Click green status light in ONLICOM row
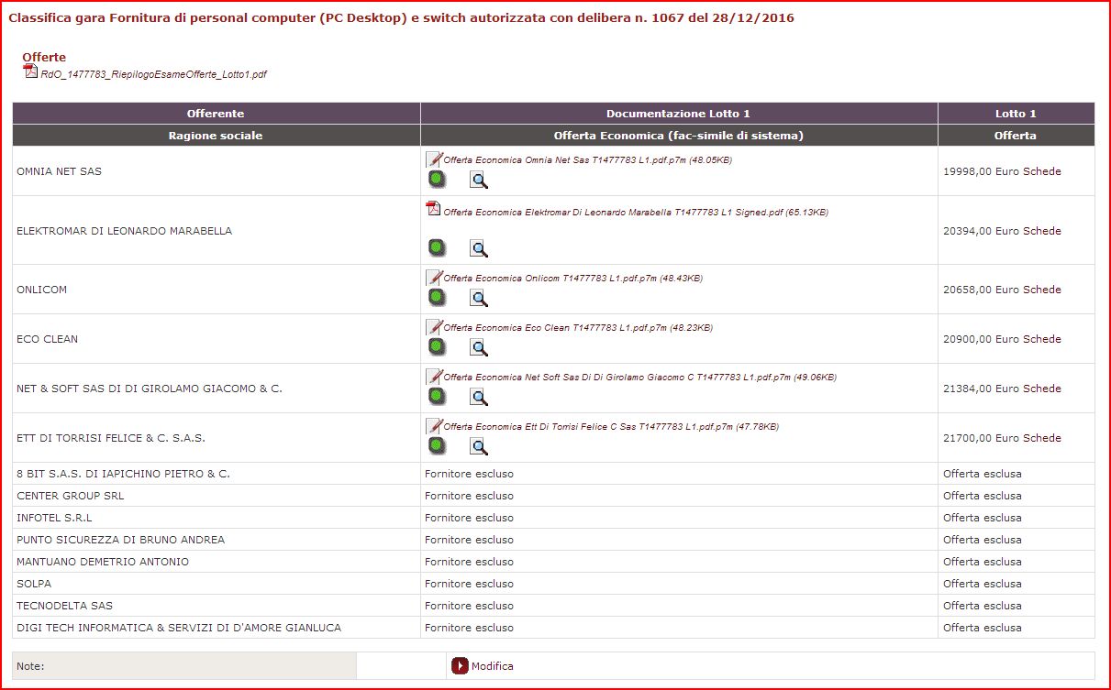 (437, 298)
